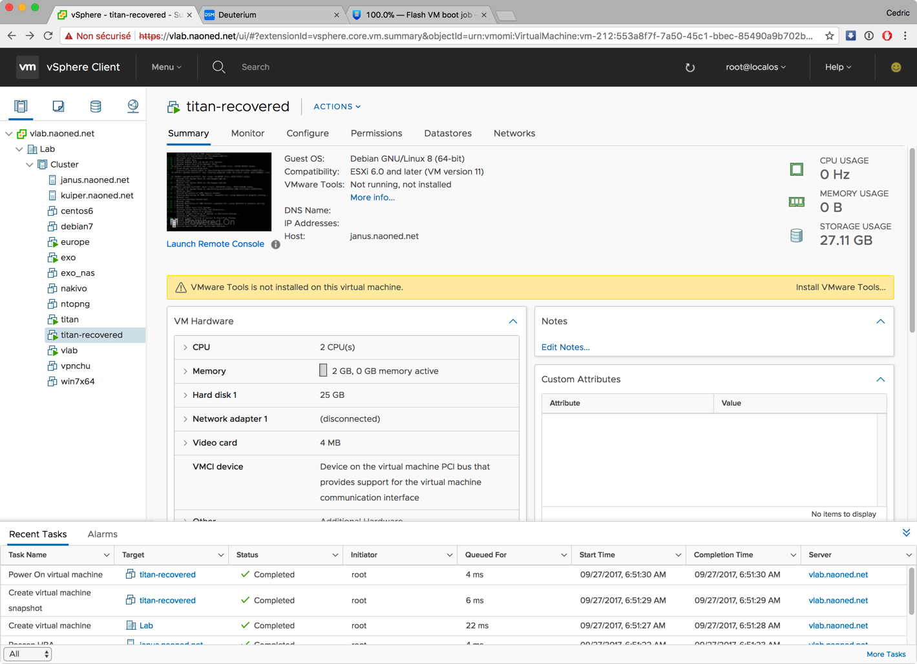Viewport: 917px width, 664px height.
Task: Bookmark this page with the star icon
Action: pyautogui.click(x=829, y=36)
